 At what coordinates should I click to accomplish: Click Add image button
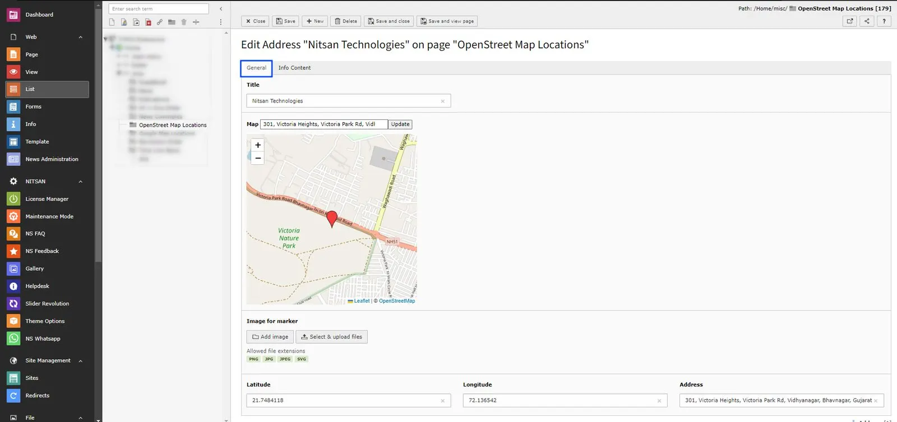coord(270,337)
